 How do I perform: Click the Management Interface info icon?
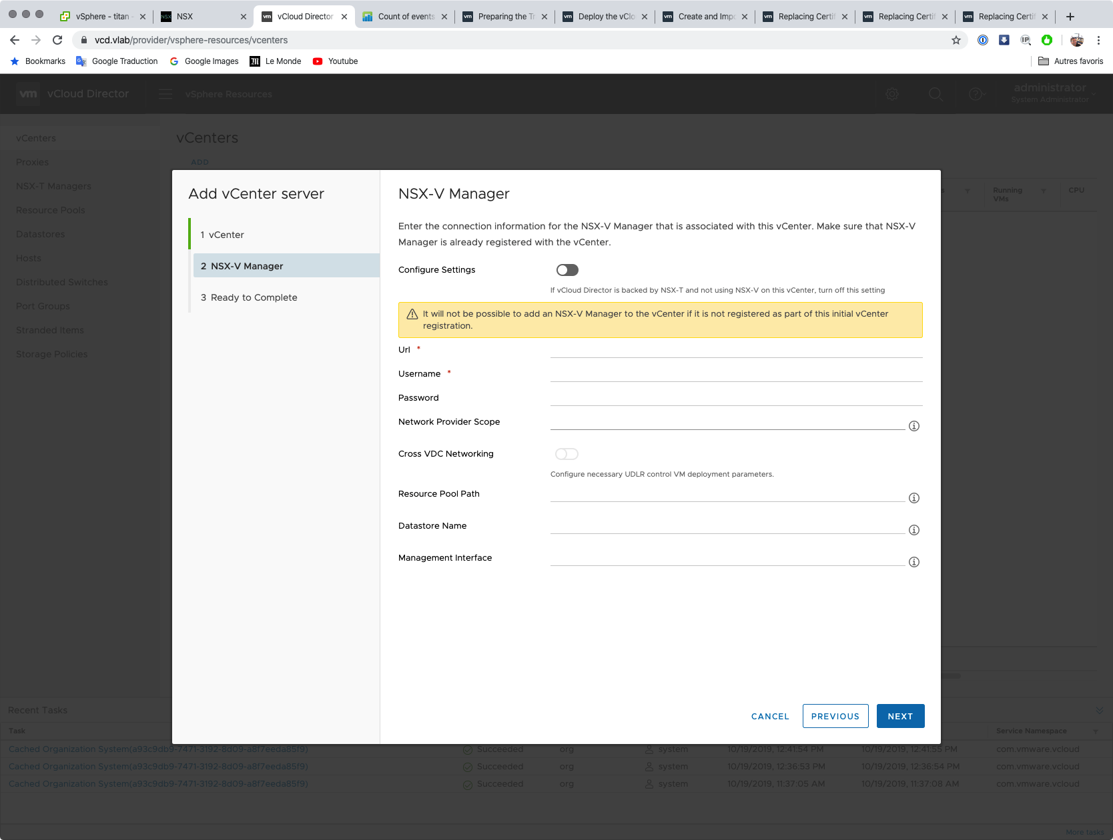click(914, 562)
